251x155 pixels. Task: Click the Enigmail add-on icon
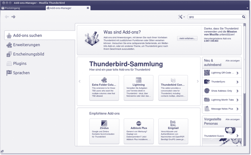click(173, 123)
